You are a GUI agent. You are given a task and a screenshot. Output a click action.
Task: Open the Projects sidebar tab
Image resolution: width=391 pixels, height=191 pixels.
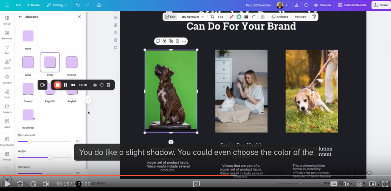pos(7,108)
